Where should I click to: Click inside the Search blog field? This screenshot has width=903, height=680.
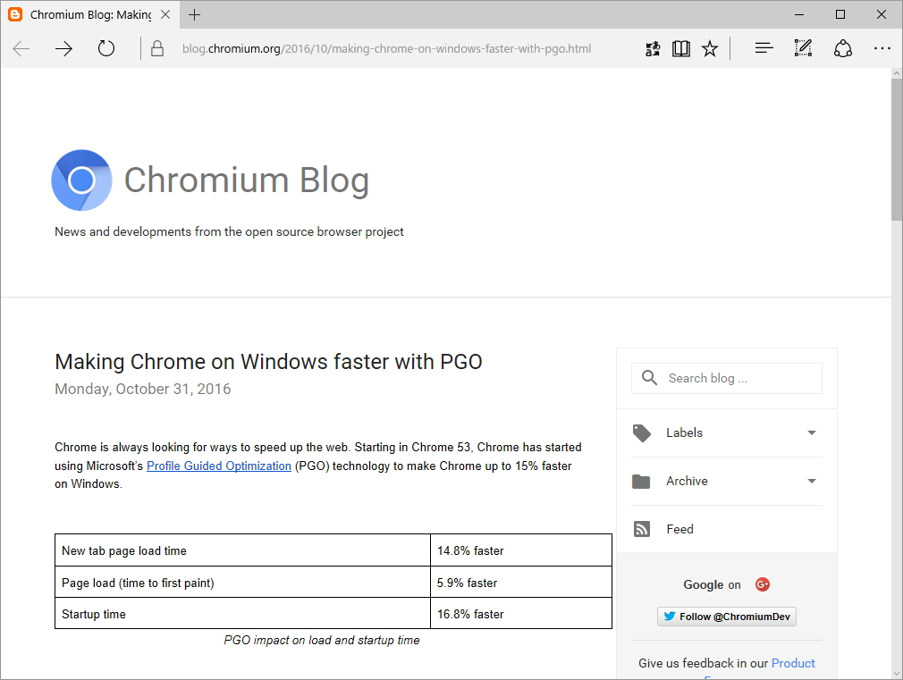[726, 378]
